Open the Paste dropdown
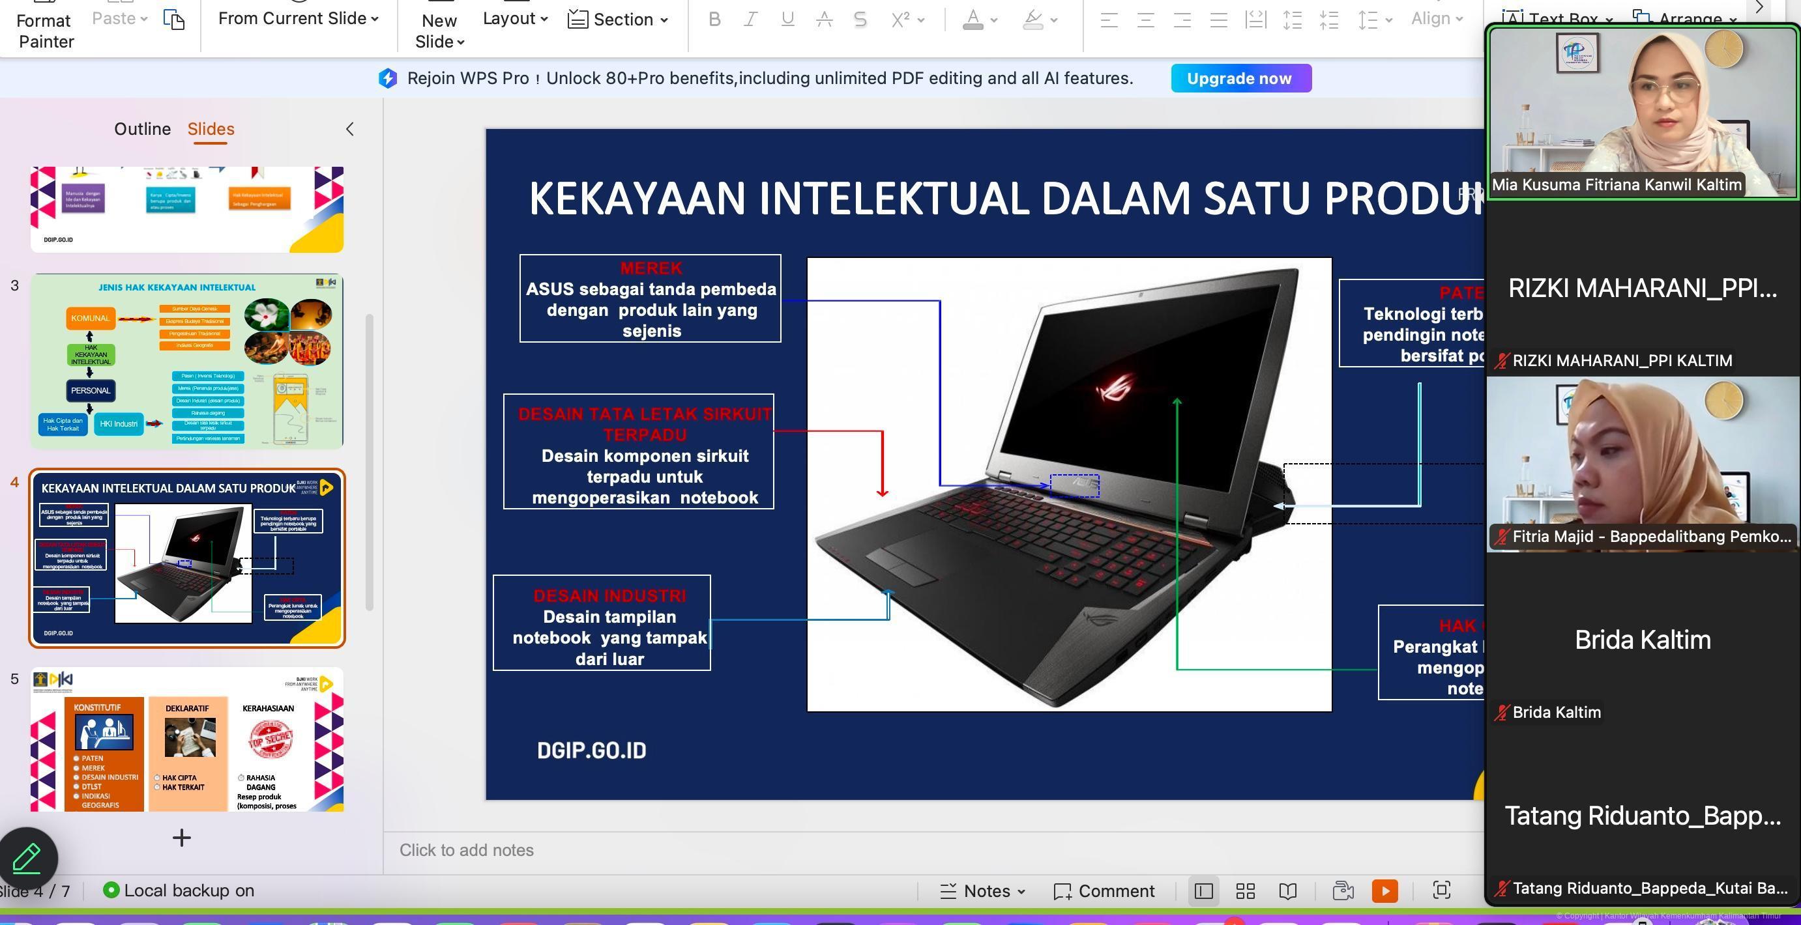 (x=119, y=19)
